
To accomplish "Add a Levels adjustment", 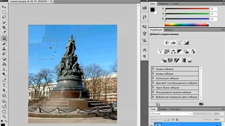I will pos(173,43).
